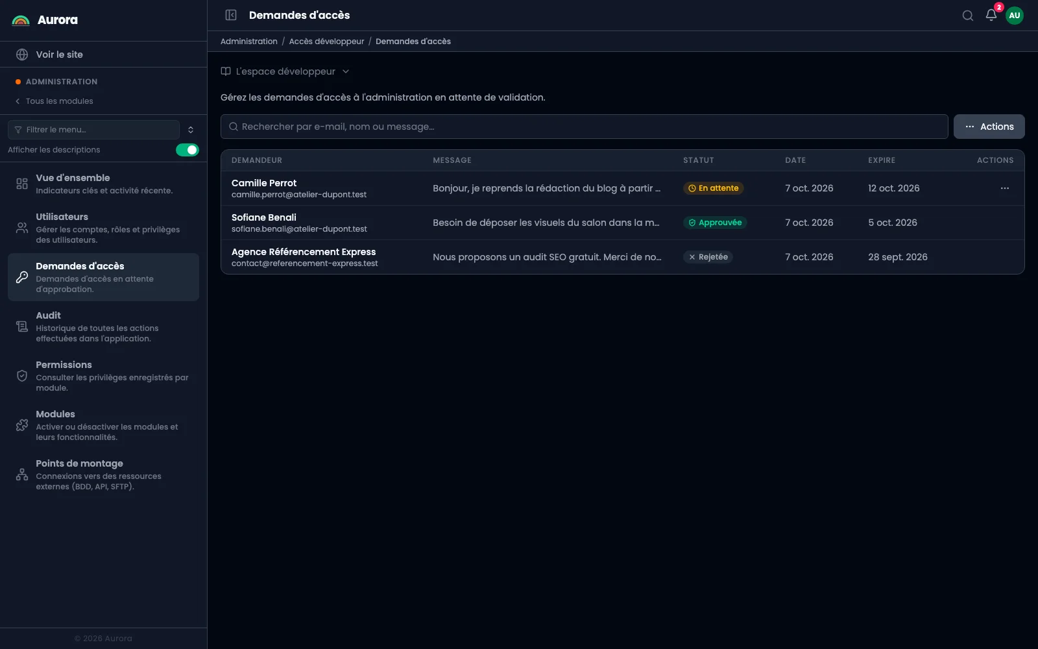Image resolution: width=1038 pixels, height=649 pixels.
Task: Select the Sofiane Benali requester name
Action: point(263,217)
